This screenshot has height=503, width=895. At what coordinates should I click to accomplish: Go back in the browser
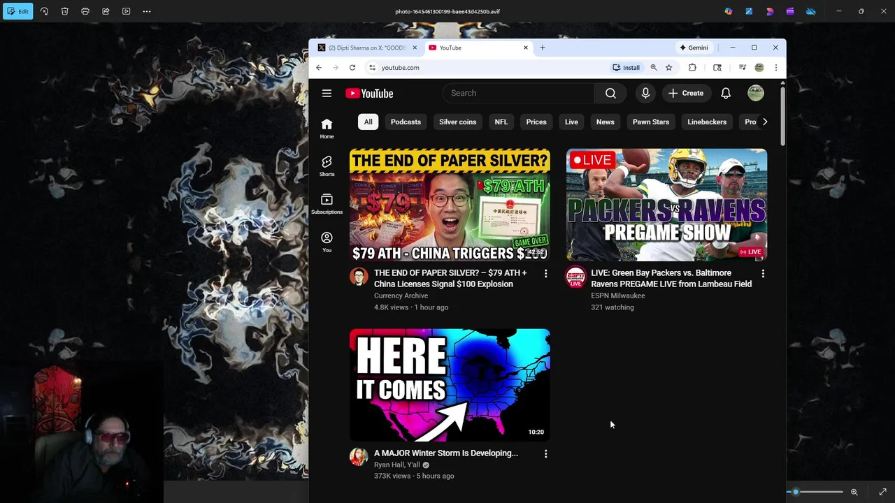(x=319, y=68)
